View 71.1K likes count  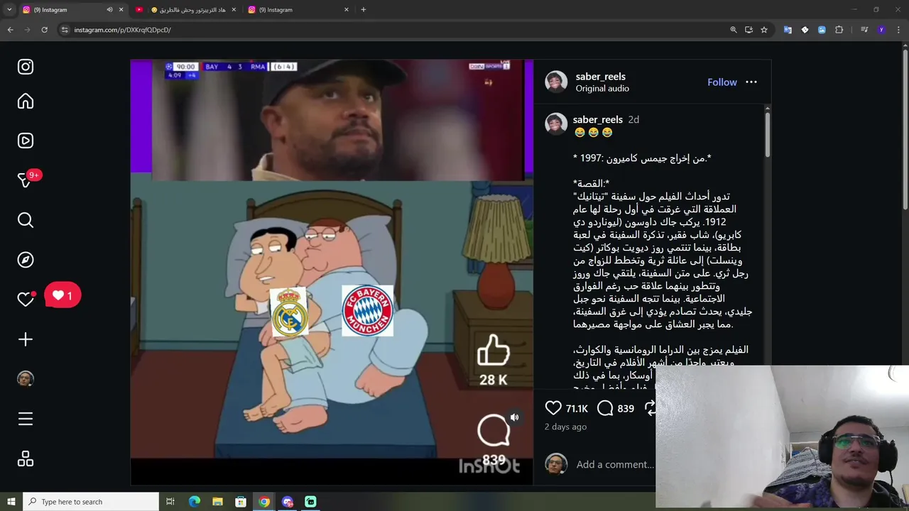point(577,409)
